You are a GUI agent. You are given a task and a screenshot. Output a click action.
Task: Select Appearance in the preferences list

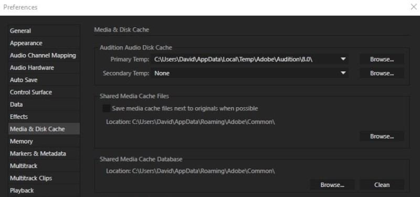pyautogui.click(x=44, y=43)
